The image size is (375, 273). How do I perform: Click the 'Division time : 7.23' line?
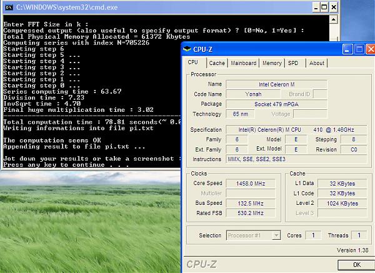click(44, 97)
